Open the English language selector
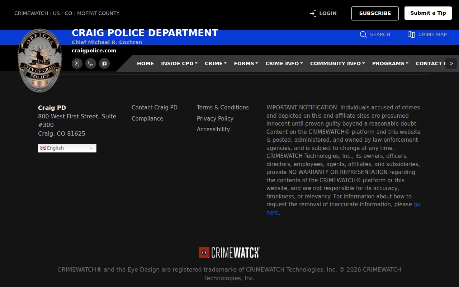 67,148
